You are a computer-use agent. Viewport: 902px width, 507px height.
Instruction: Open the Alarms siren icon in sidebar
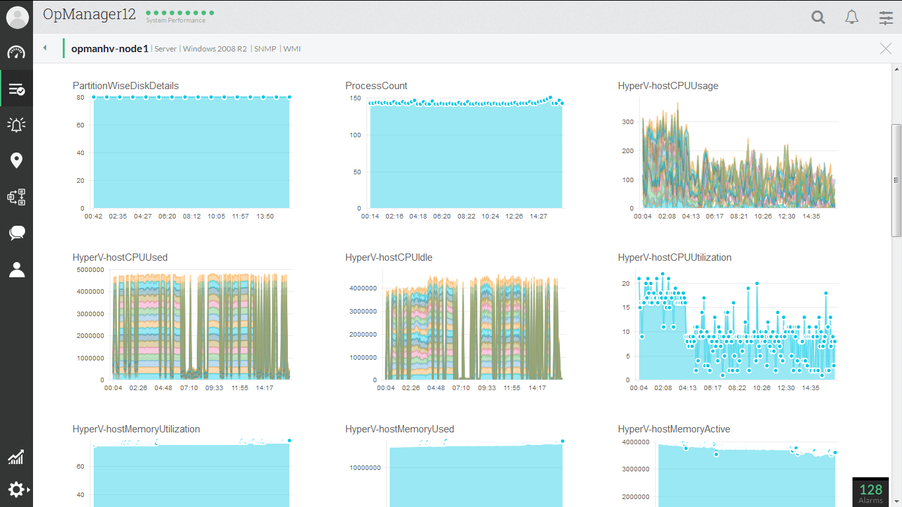(x=17, y=125)
